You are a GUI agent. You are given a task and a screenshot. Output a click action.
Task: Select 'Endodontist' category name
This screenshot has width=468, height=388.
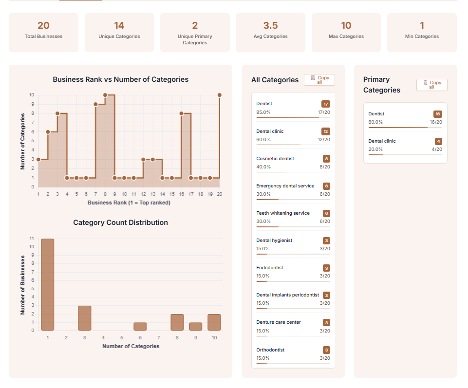tap(270, 267)
